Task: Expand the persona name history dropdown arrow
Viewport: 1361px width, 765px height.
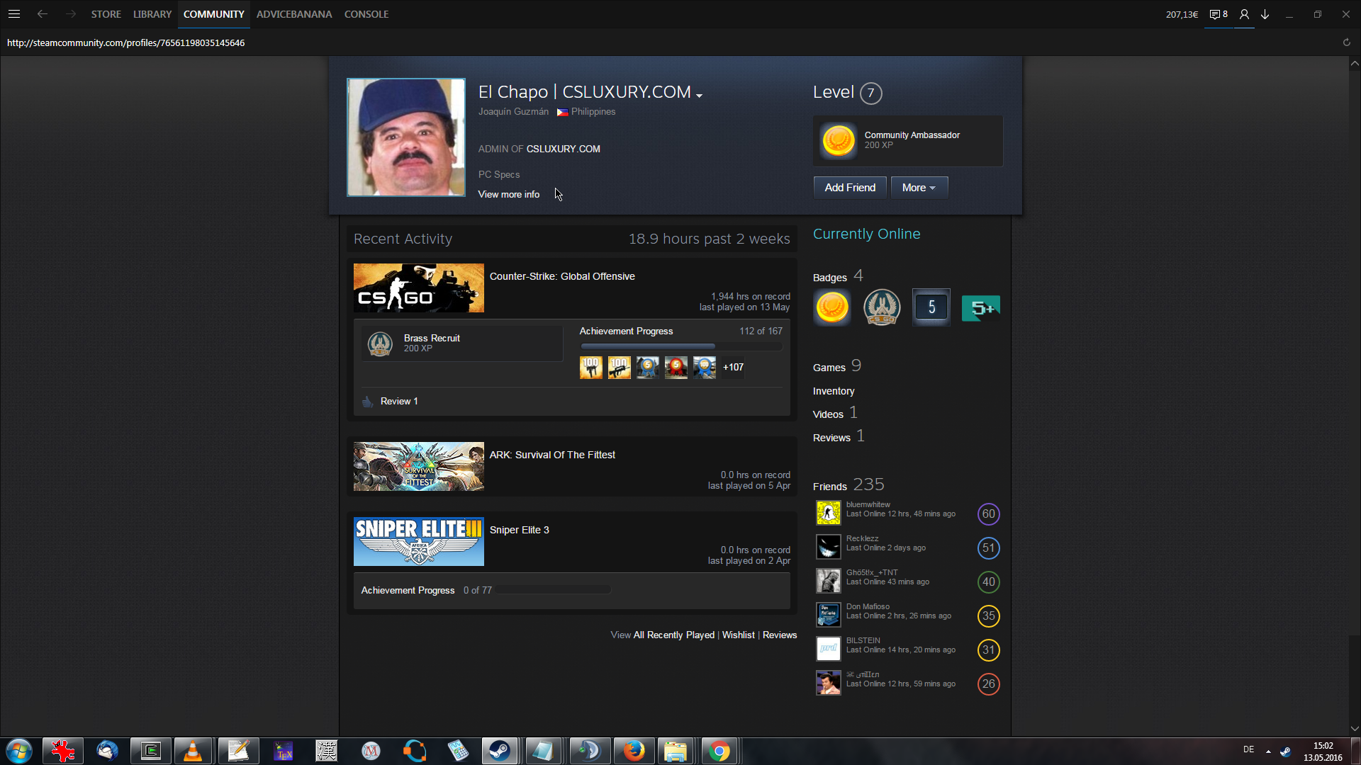Action: tap(700, 96)
